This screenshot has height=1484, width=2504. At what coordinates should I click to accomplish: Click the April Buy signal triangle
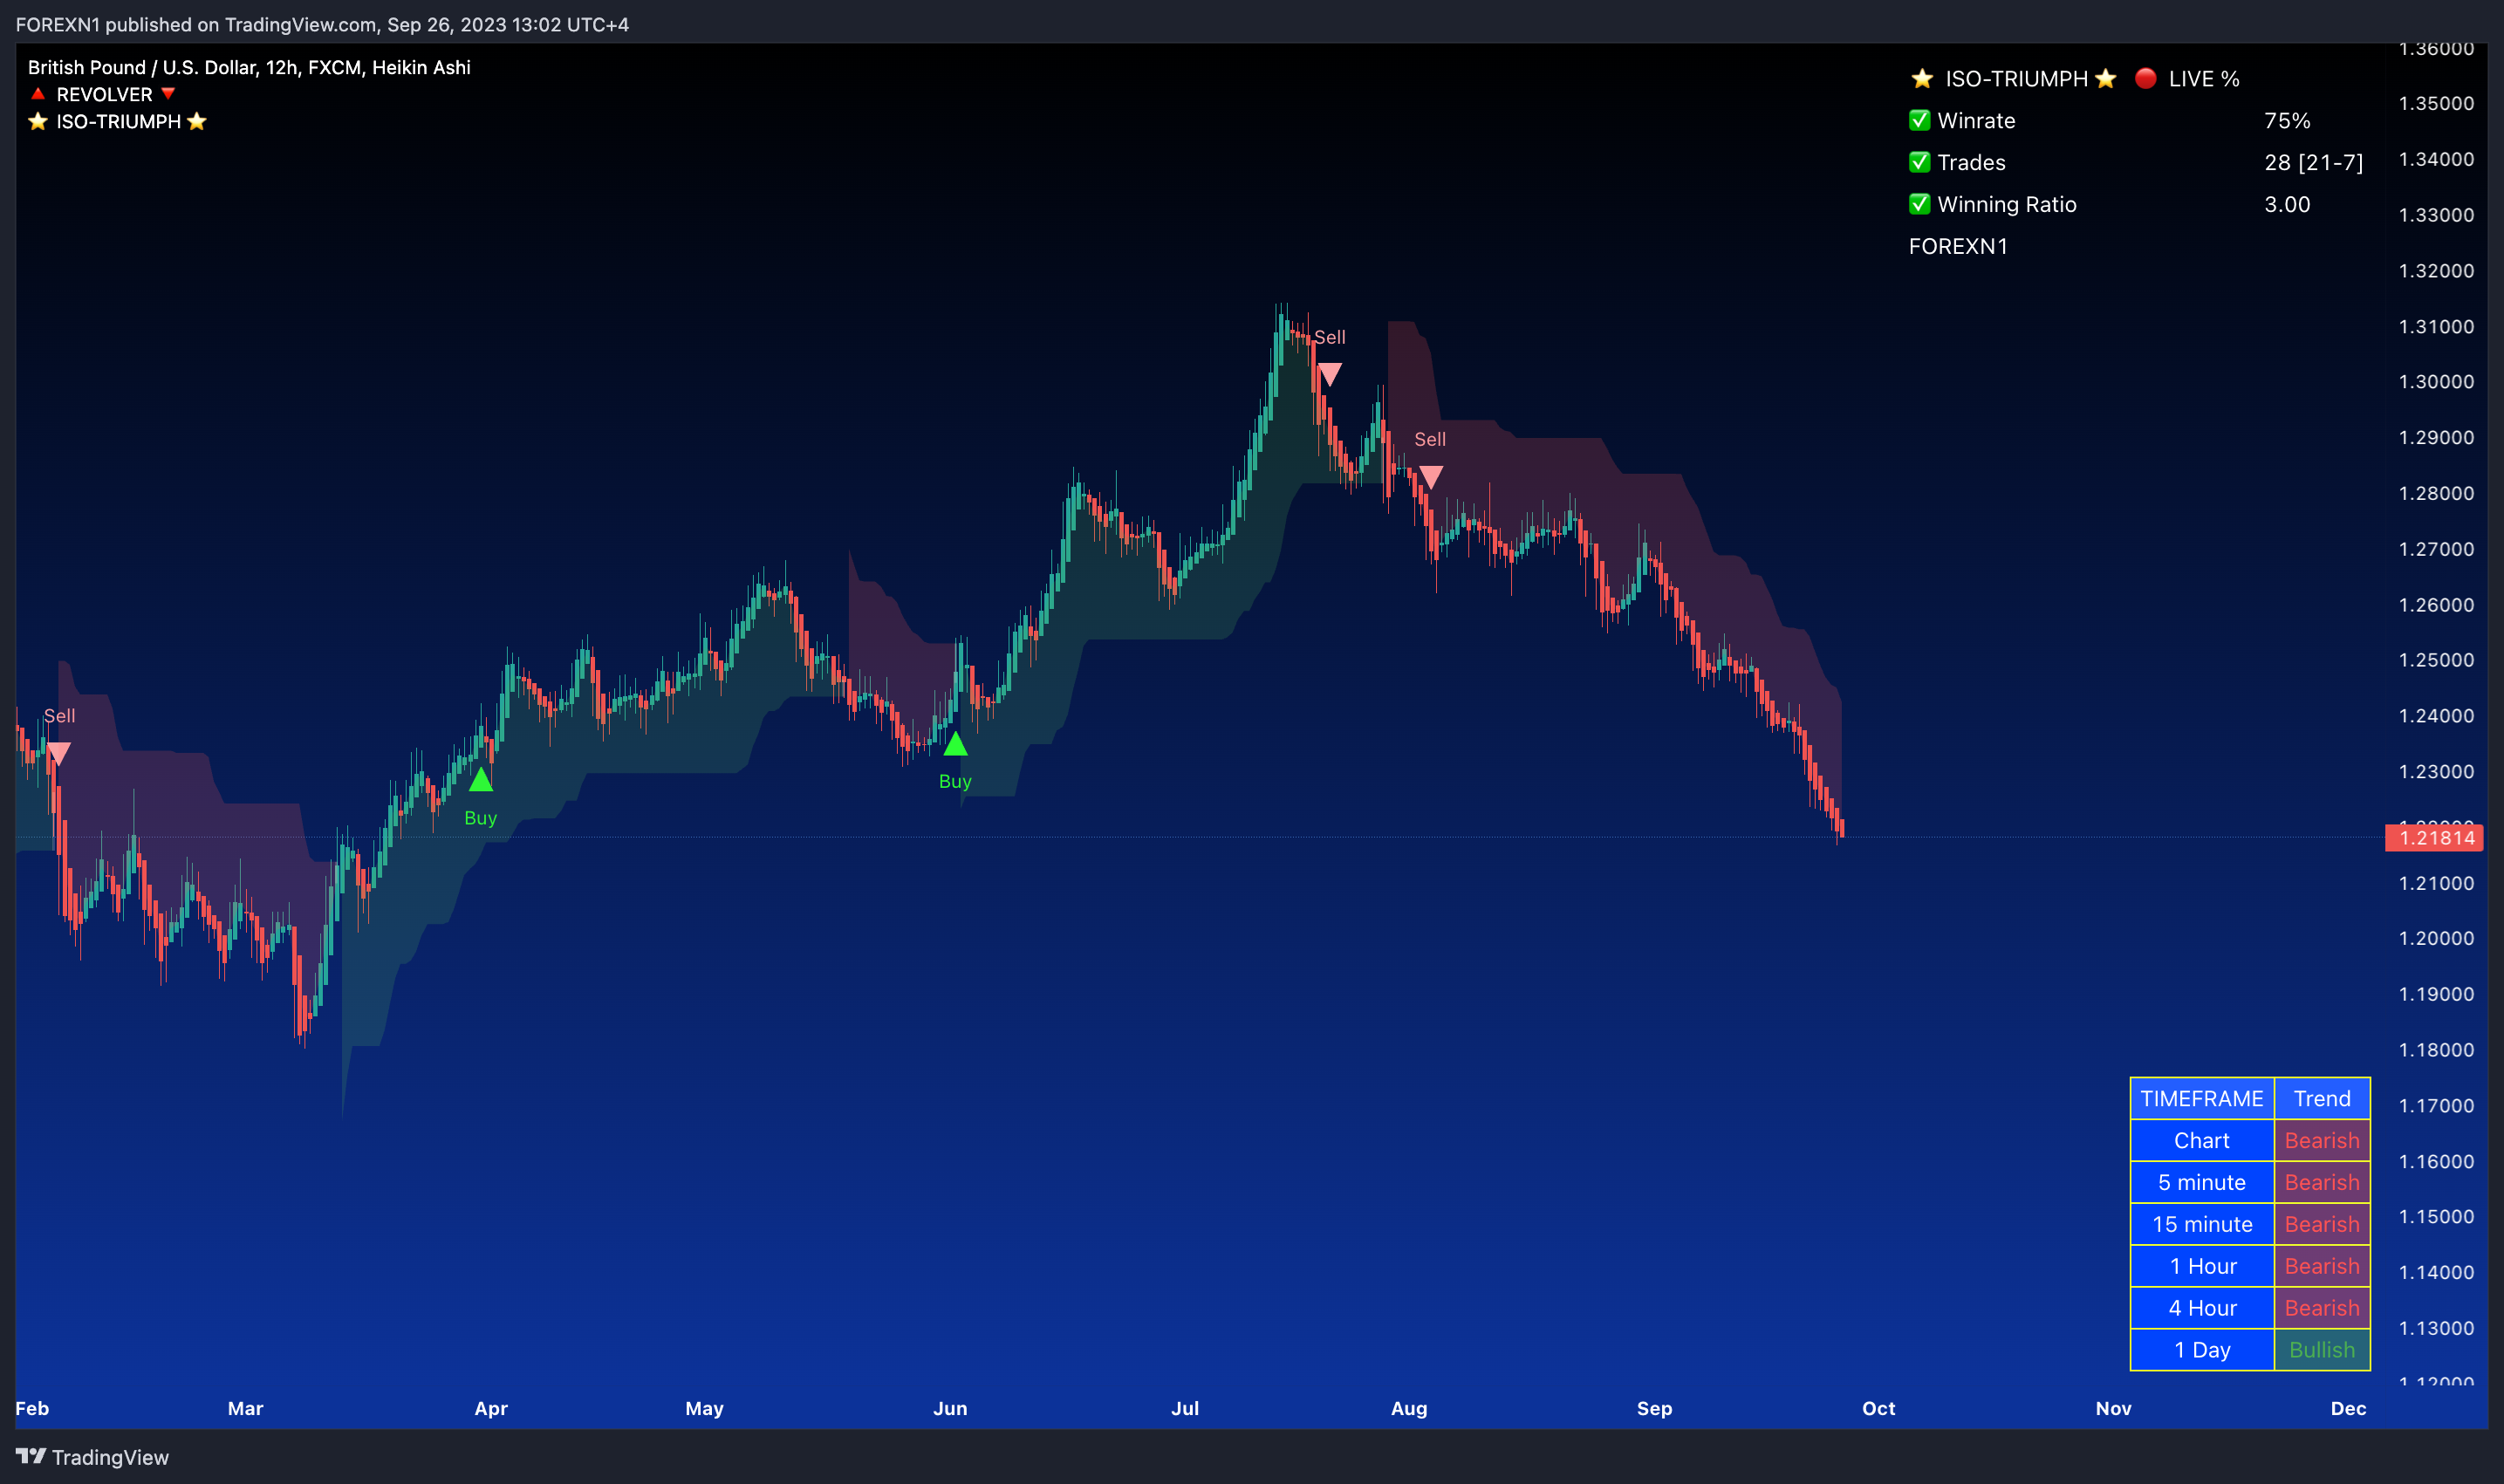[481, 779]
